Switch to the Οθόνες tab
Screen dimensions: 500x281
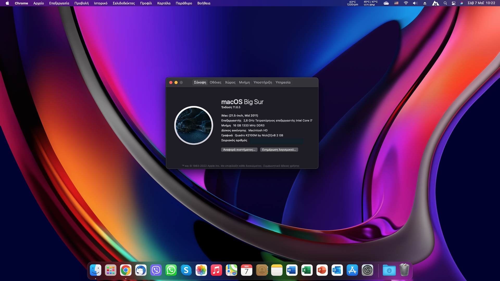click(215, 82)
